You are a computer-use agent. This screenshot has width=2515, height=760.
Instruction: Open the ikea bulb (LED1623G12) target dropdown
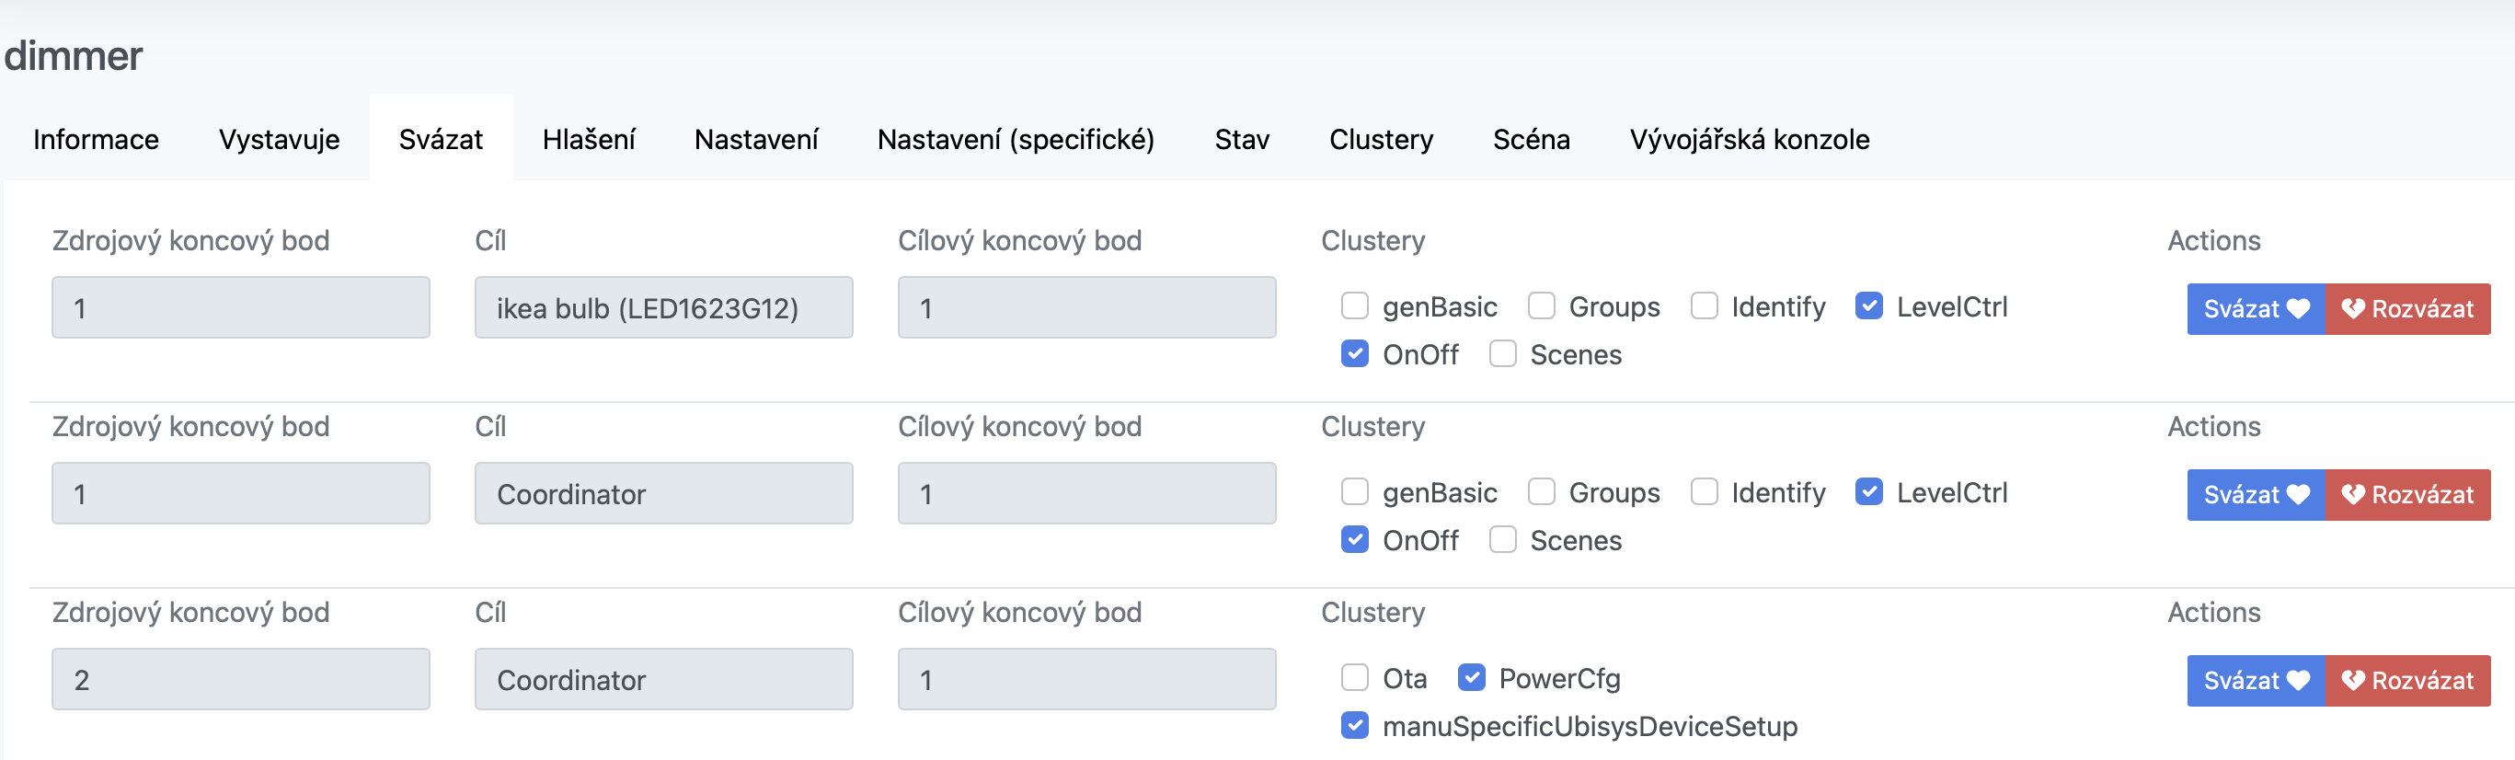tap(663, 307)
